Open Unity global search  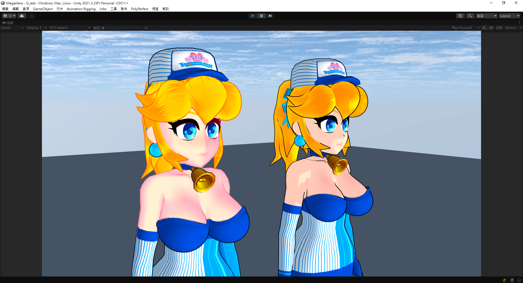tap(470, 16)
